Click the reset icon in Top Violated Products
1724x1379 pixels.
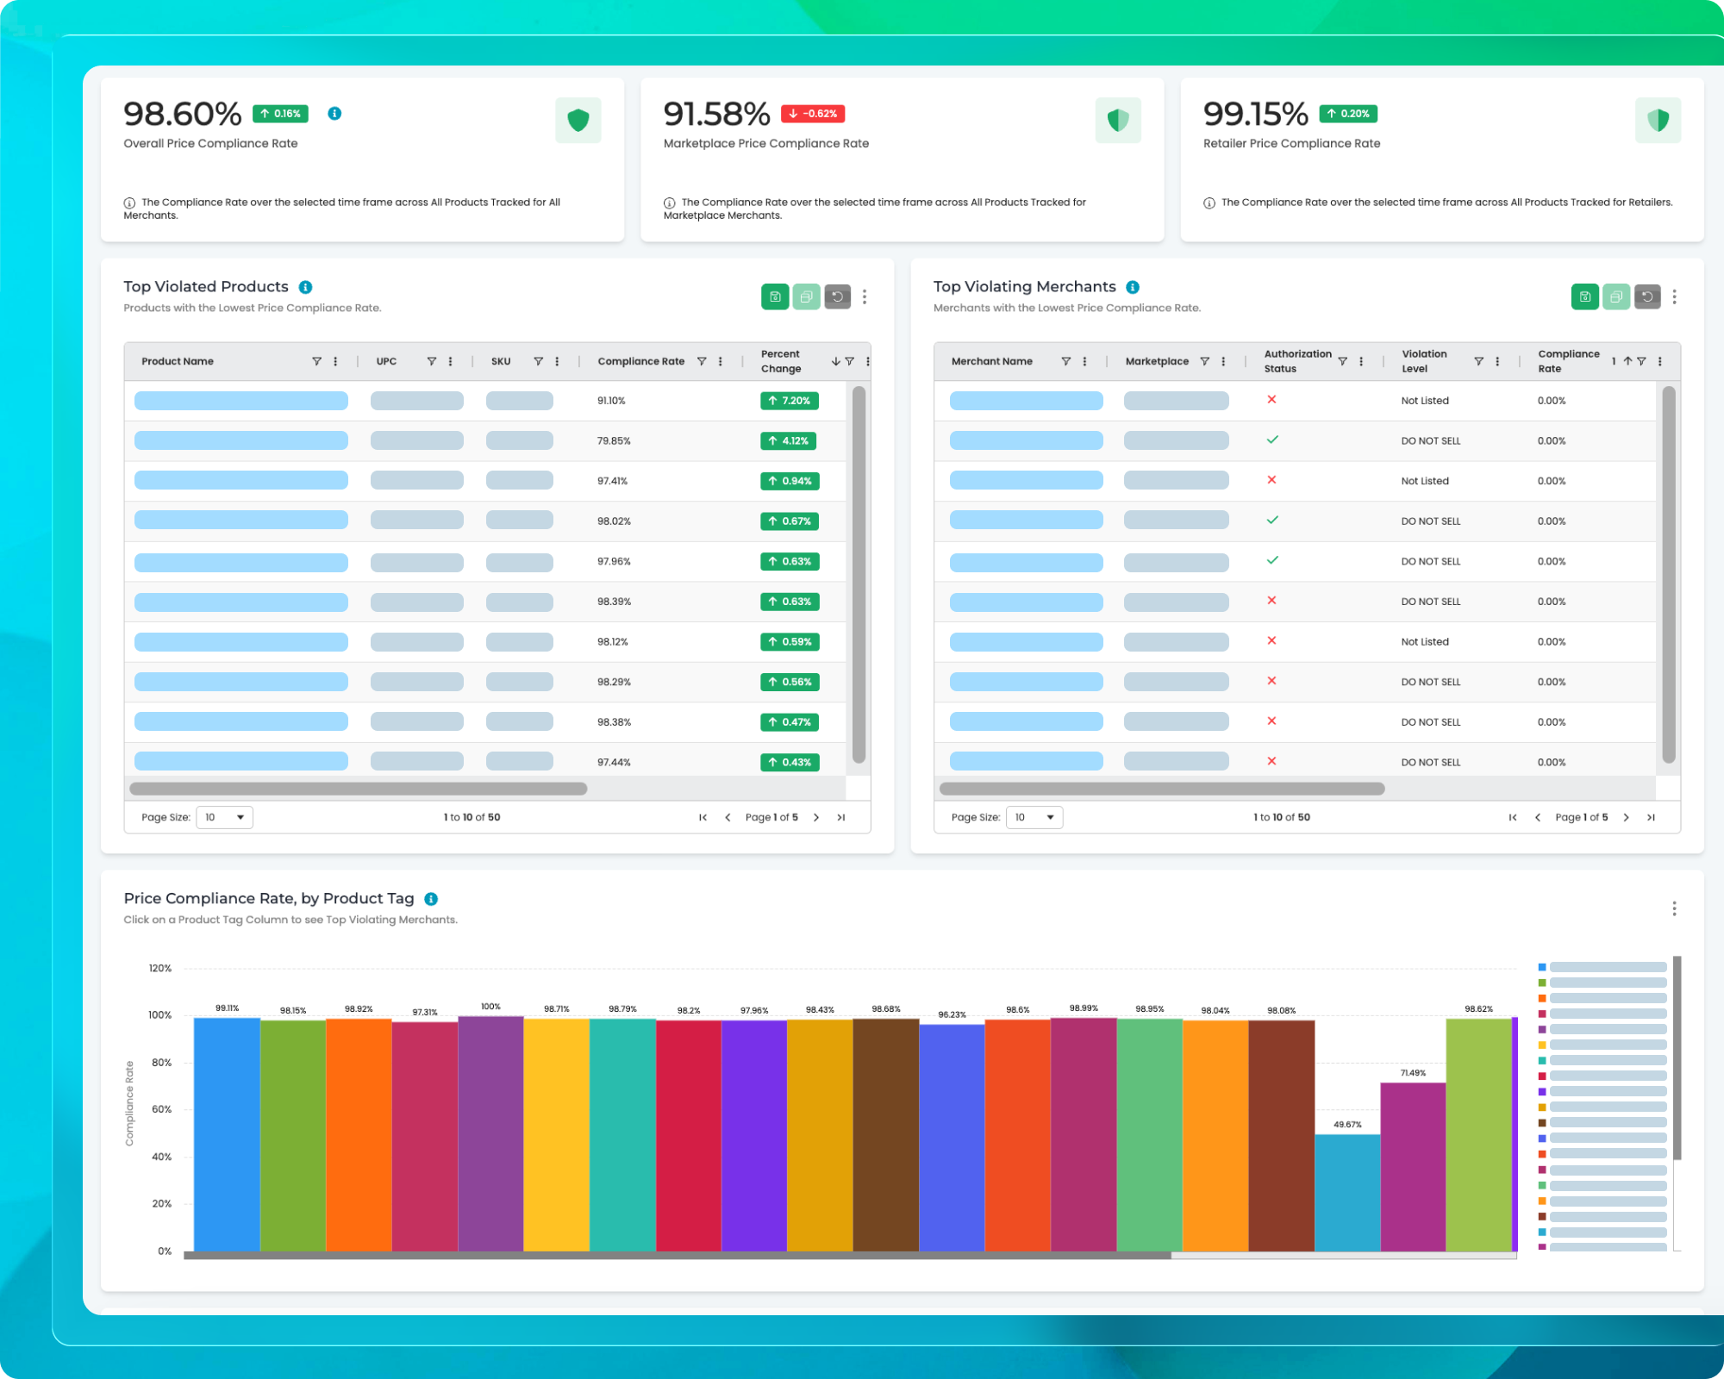click(x=837, y=296)
